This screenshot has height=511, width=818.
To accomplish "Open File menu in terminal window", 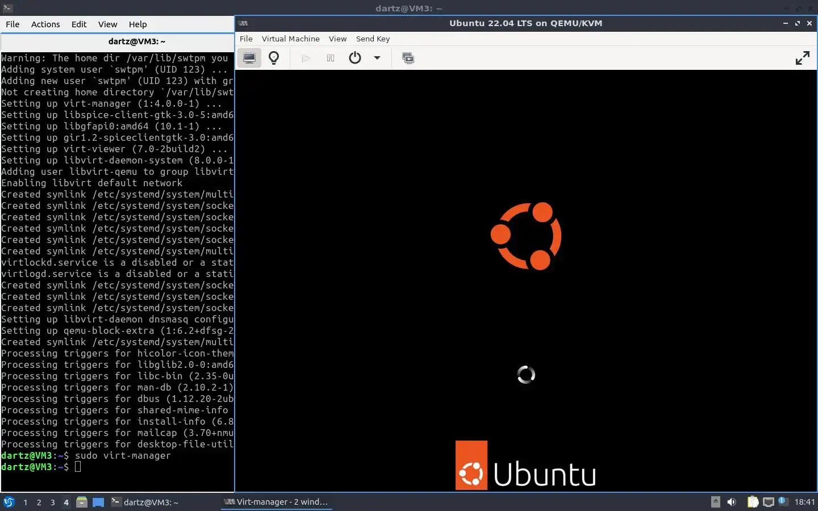I will pyautogui.click(x=12, y=24).
